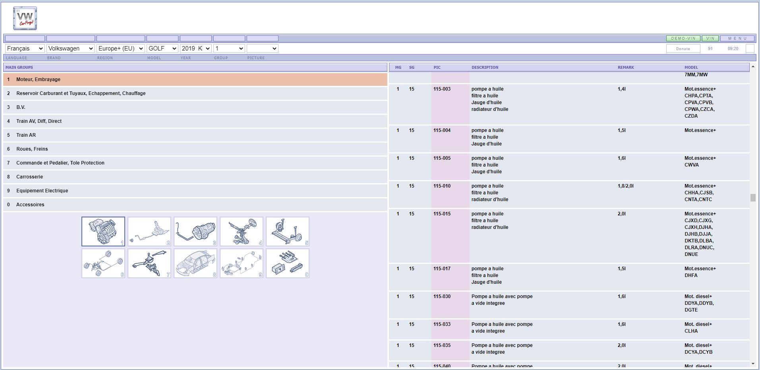760x370 pixels.
Task: Select main group 3 B.V.
Action: pos(195,107)
